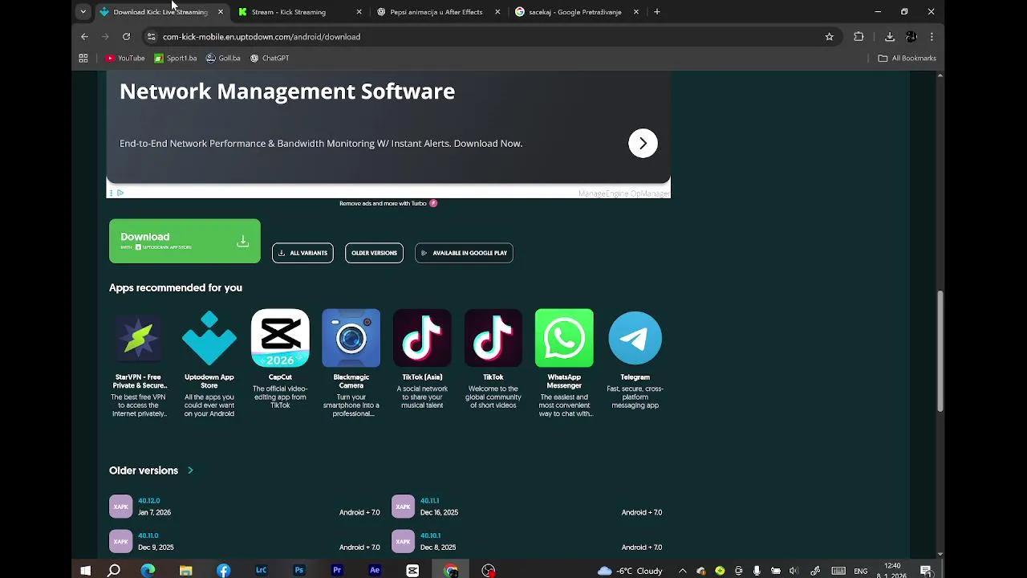Close the Stream - Kick Streaming tab
The image size is (1027, 578).
(359, 12)
